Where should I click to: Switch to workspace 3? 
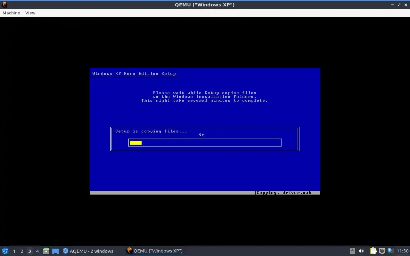click(x=29, y=251)
